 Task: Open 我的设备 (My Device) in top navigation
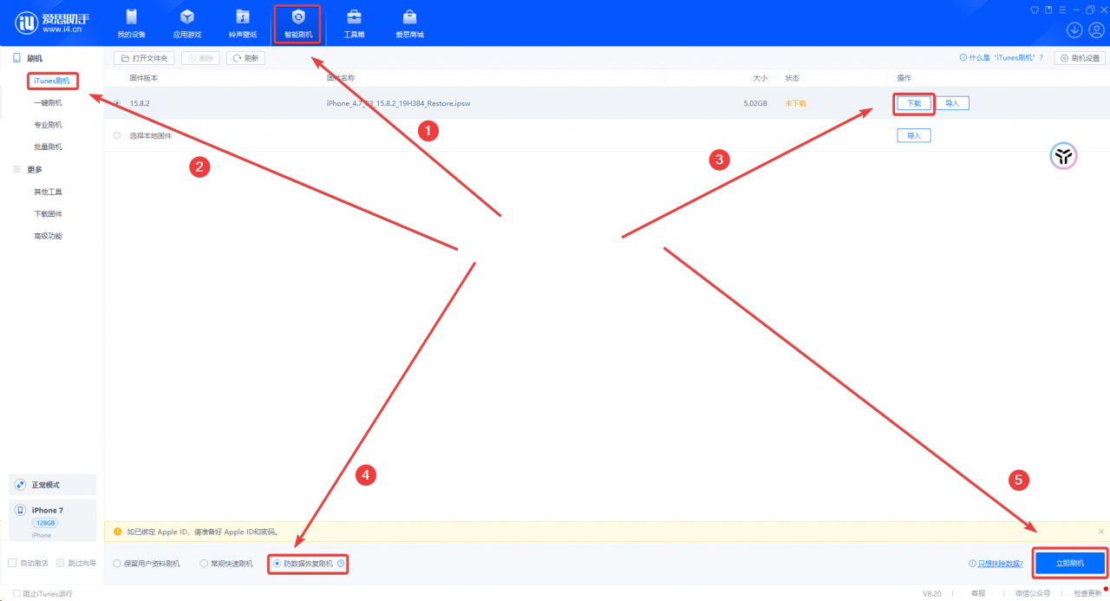point(132,23)
